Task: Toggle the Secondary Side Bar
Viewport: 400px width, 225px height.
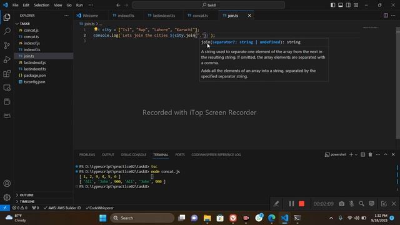Action: point(348,5)
